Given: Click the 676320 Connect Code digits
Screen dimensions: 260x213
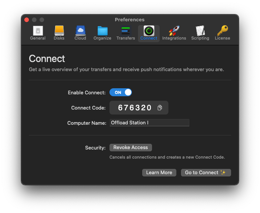Looking at the screenshot, I should (135, 108).
